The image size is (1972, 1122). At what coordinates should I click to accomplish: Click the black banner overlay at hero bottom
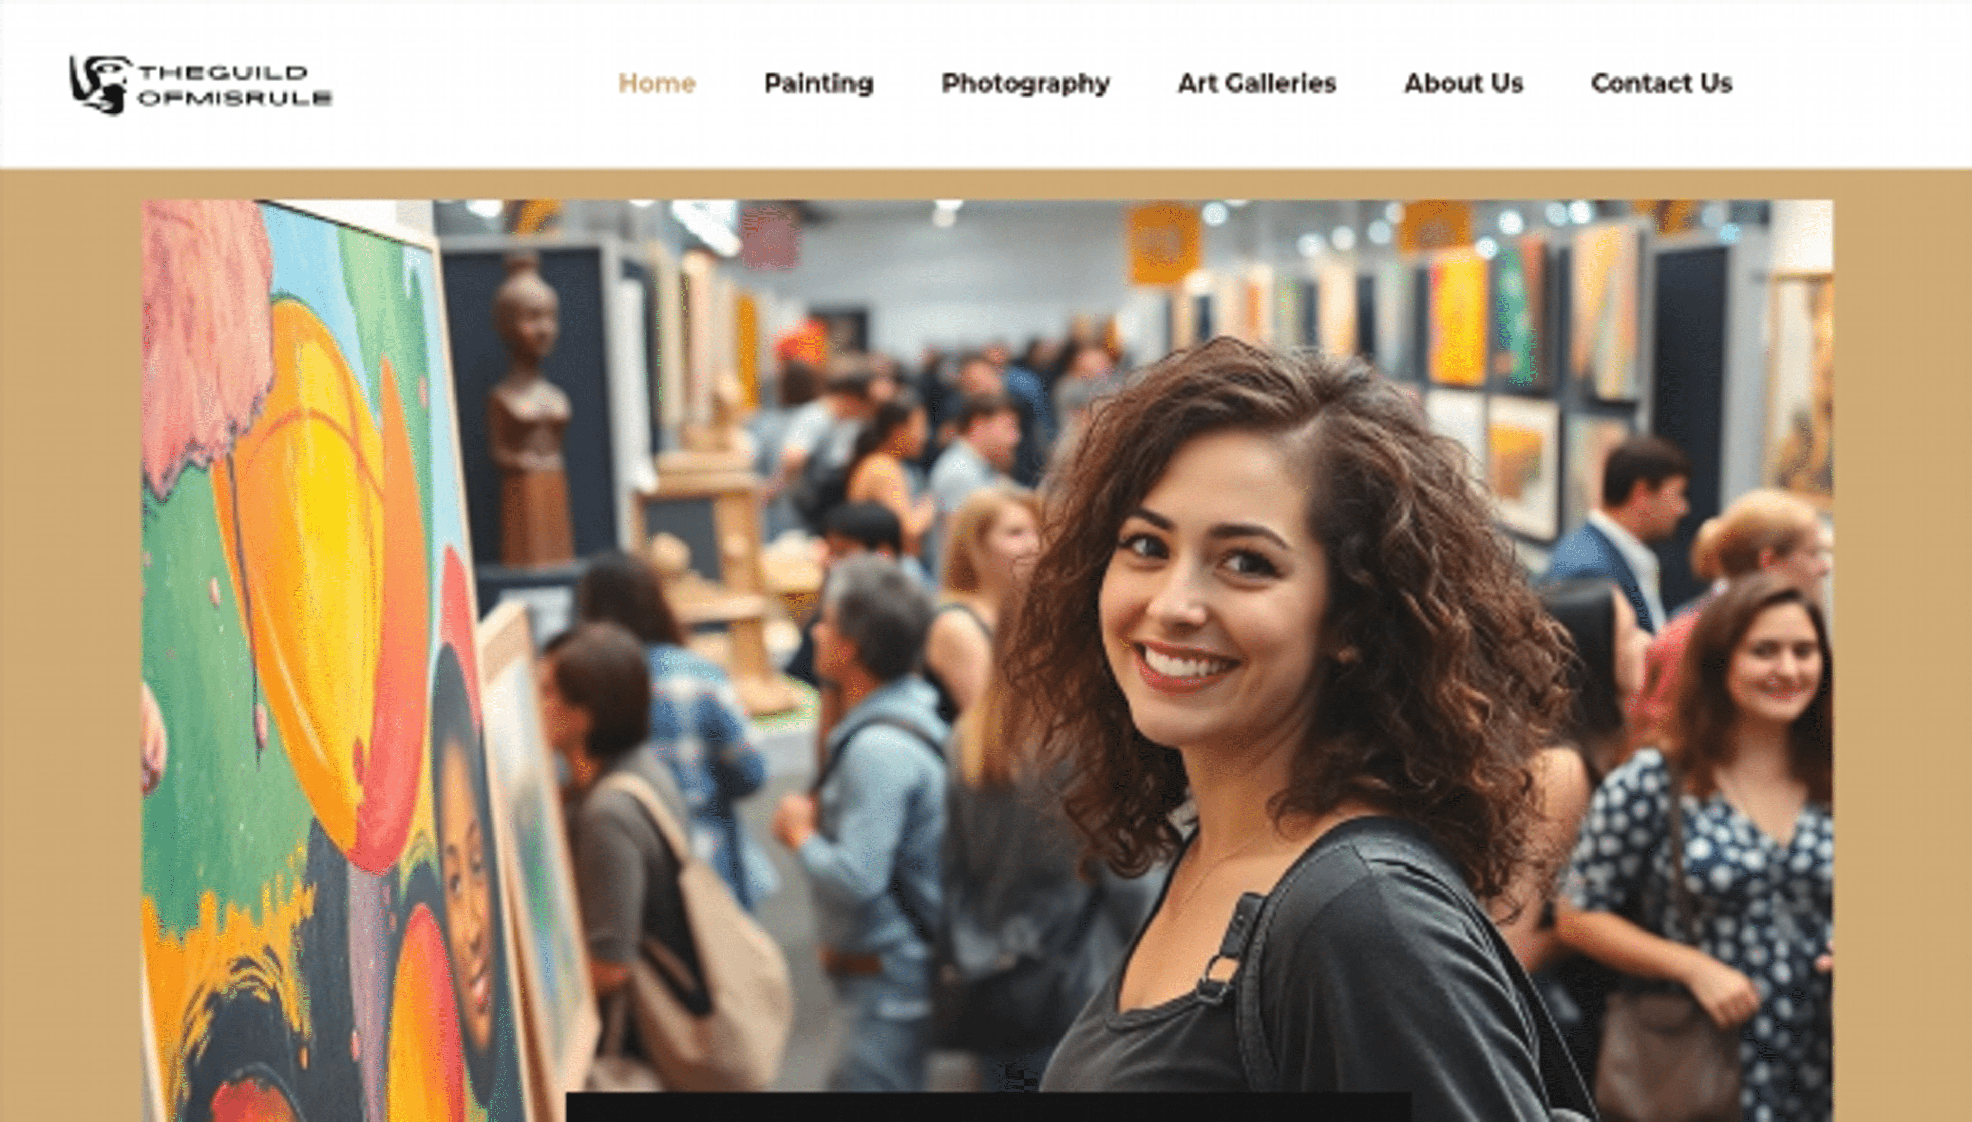tap(989, 1107)
